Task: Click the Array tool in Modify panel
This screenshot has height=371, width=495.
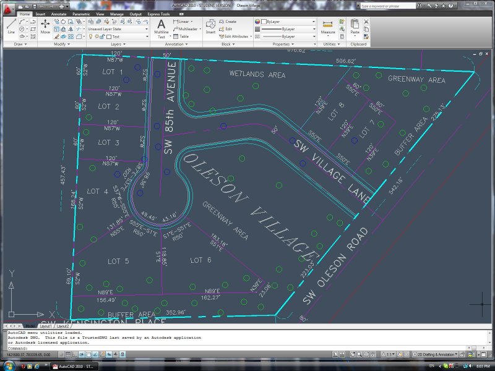Action: [71, 36]
